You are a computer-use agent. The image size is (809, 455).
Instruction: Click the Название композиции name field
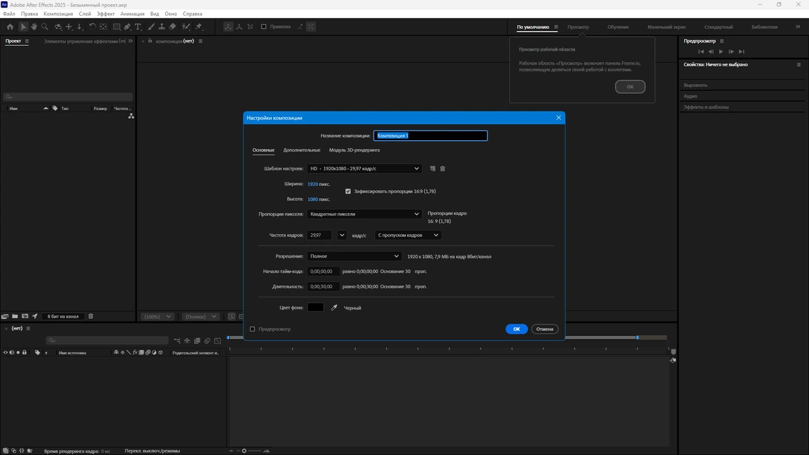click(x=430, y=135)
